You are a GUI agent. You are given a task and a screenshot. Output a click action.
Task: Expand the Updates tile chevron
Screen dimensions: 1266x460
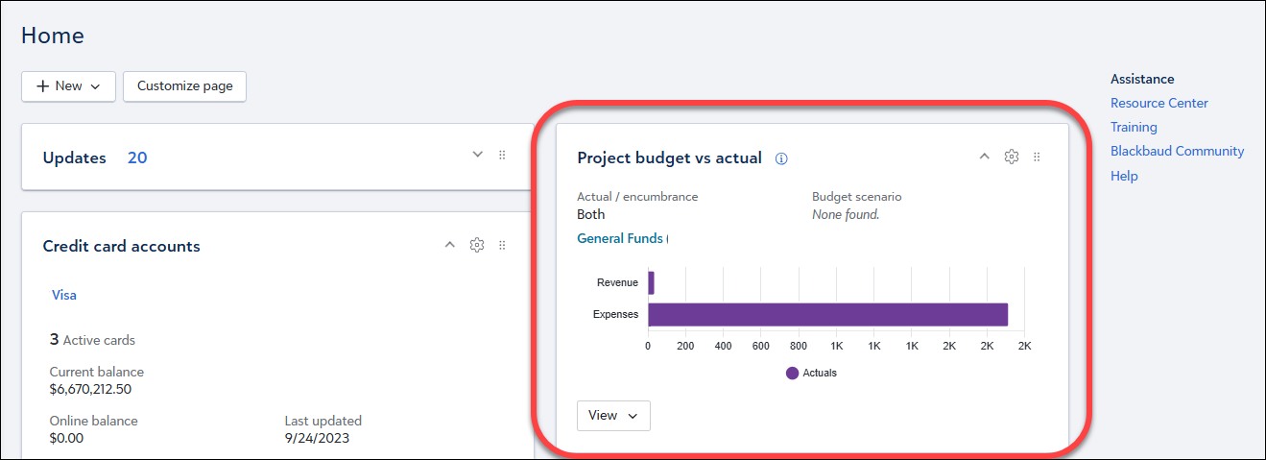(478, 156)
